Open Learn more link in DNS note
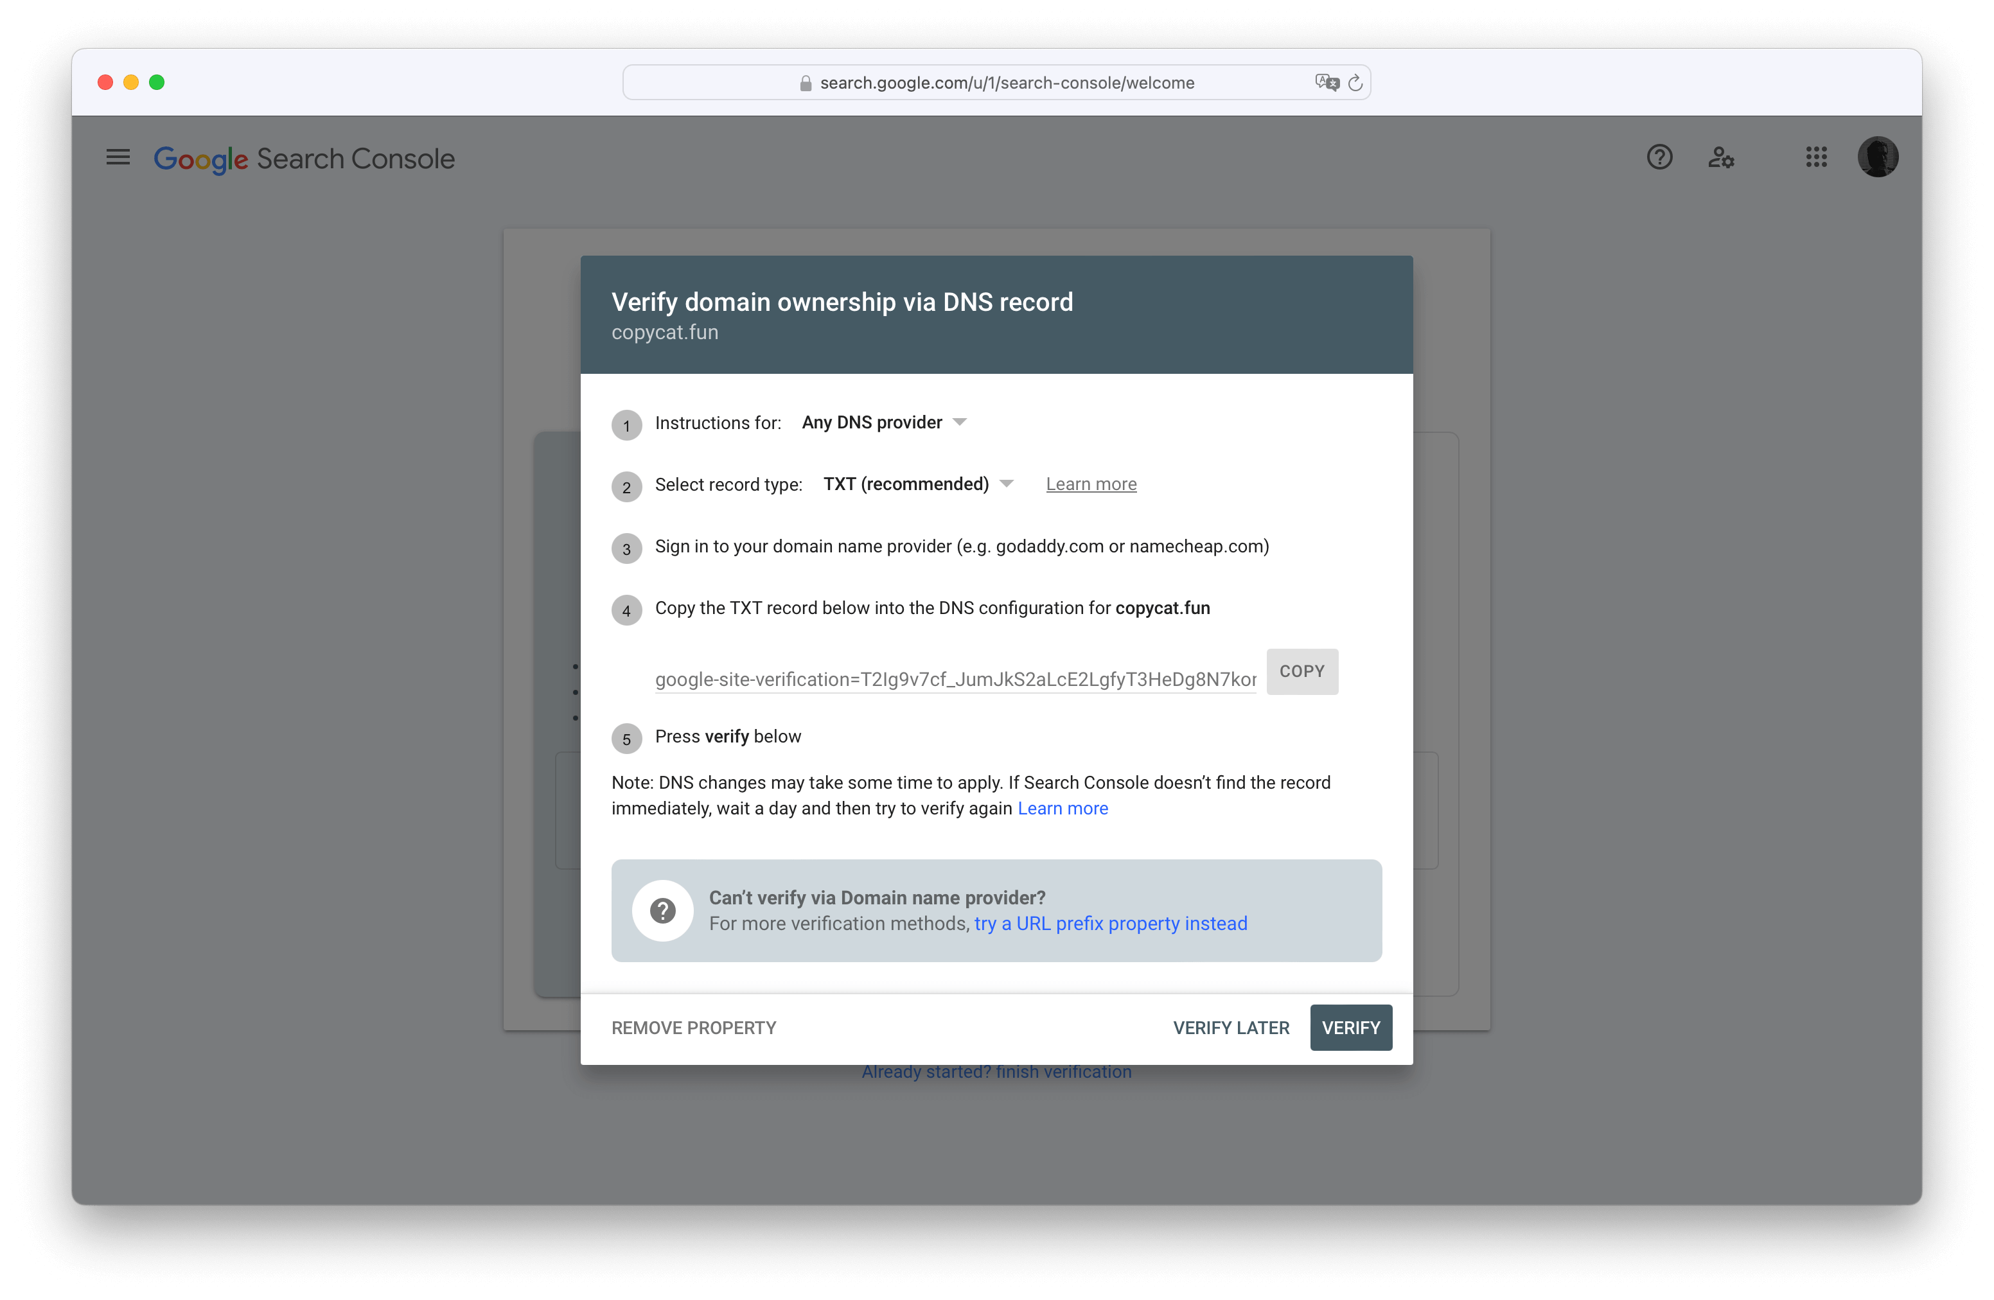Image resolution: width=1994 pixels, height=1300 pixels. point(1063,808)
